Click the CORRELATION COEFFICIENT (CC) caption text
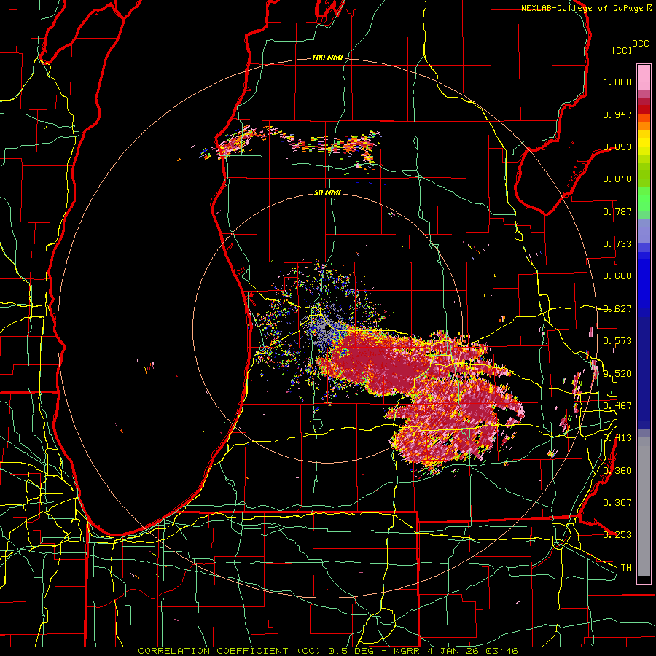The width and height of the screenshot is (656, 656). (x=230, y=651)
